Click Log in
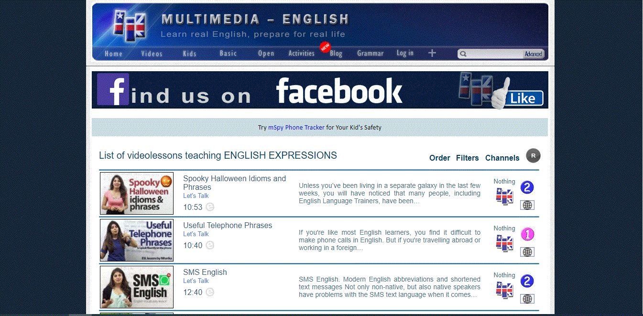Screen dimensions: 643x316 coord(405,53)
